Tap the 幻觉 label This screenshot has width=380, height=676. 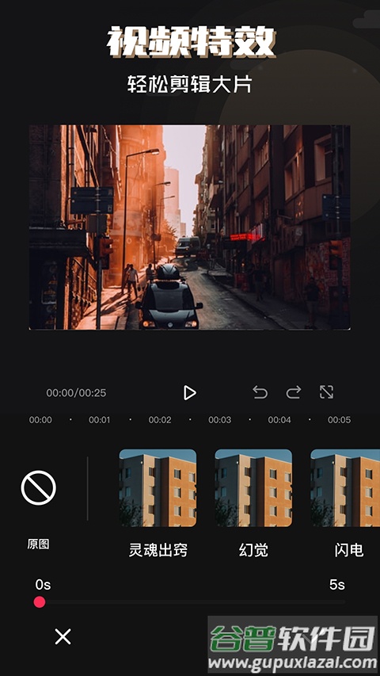pyautogui.click(x=253, y=550)
